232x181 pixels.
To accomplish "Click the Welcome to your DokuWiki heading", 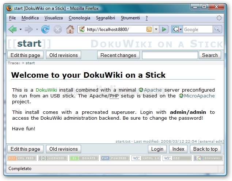I will 88,75.
